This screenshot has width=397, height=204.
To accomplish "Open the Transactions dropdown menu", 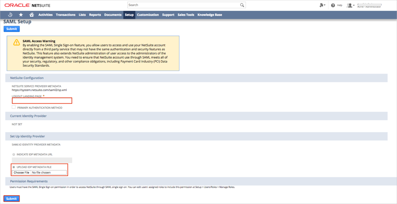I will pyautogui.click(x=66, y=15).
